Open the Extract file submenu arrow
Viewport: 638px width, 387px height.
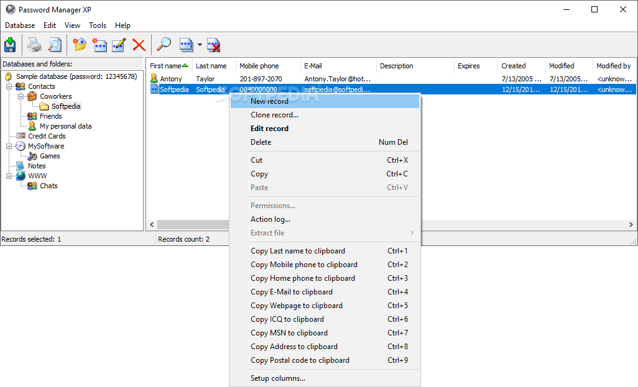(412, 233)
